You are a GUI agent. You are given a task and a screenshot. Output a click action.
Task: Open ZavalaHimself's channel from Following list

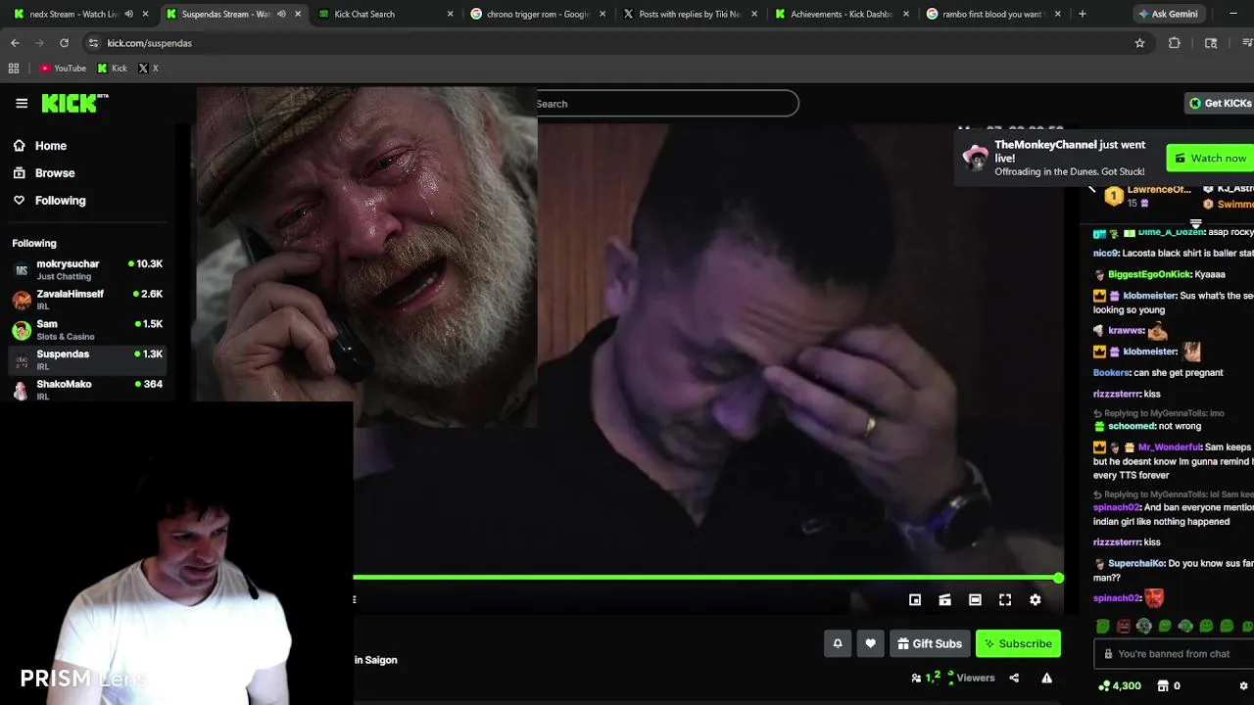click(87, 300)
